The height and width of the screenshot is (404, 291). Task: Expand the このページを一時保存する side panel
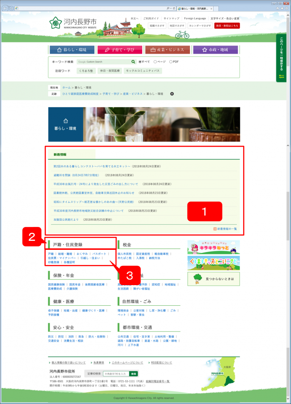(281, 58)
